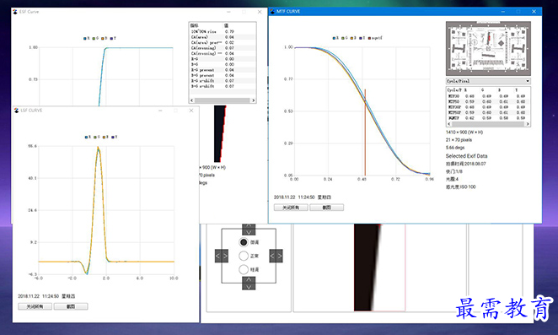The width and height of the screenshot is (558, 335).
Task: Click the timestamp text in LSF Curve window
Action: 46,296
